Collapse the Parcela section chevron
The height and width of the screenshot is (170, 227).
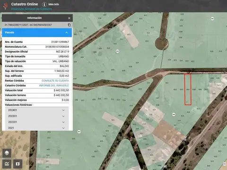[67, 33]
